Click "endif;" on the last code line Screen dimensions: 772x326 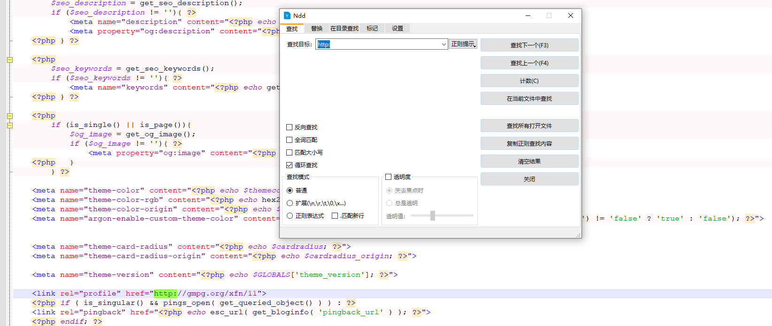pos(74,322)
